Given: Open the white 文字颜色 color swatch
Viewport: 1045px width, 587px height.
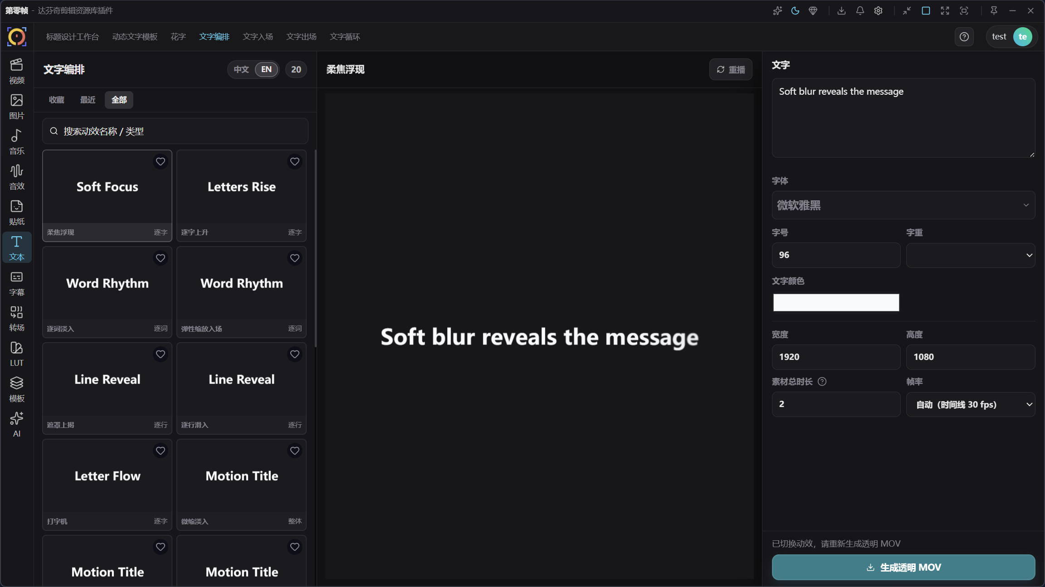Looking at the screenshot, I should click(836, 302).
